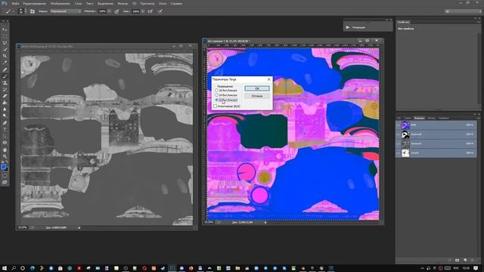The width and height of the screenshot is (484, 272).
Task: Toggle visibility of the Красный channel
Action: (399, 134)
